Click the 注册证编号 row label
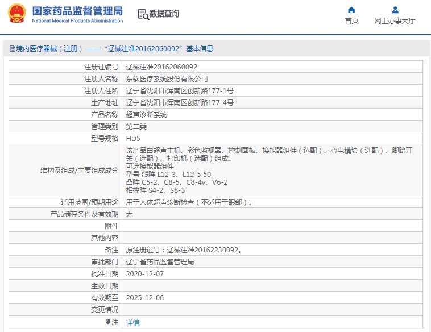Screen dimensions: 431x332 coord(101,67)
